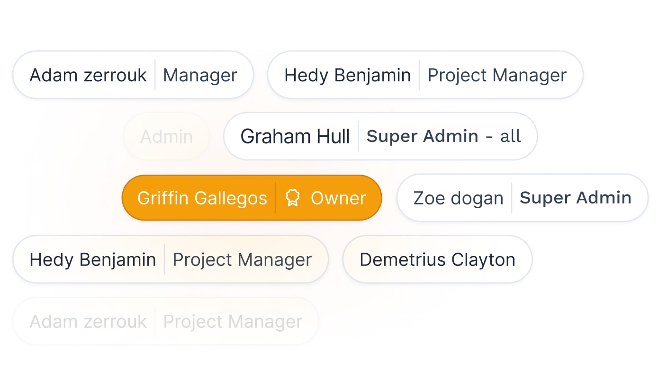Screen dimensions: 667x388
Task: Select Griffin Gallegos name in orange chip
Action: point(202,198)
